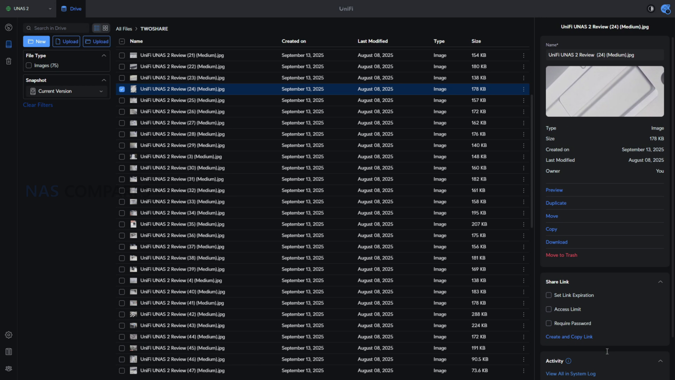Open more options for Review (47) file

[x=524, y=371]
